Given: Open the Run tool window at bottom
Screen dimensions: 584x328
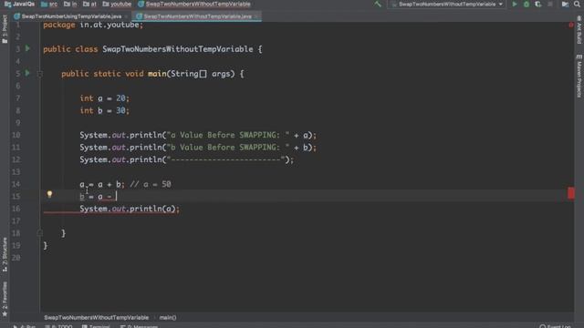Looking at the screenshot, I should 25,326.
